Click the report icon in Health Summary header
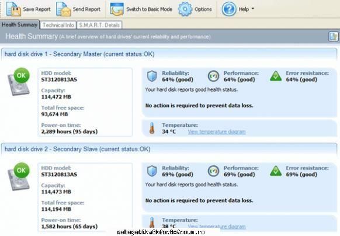The height and width of the screenshot is (236, 340). pos(333,36)
